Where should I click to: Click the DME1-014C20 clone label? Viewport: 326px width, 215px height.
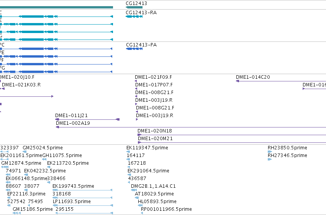pos(253,77)
